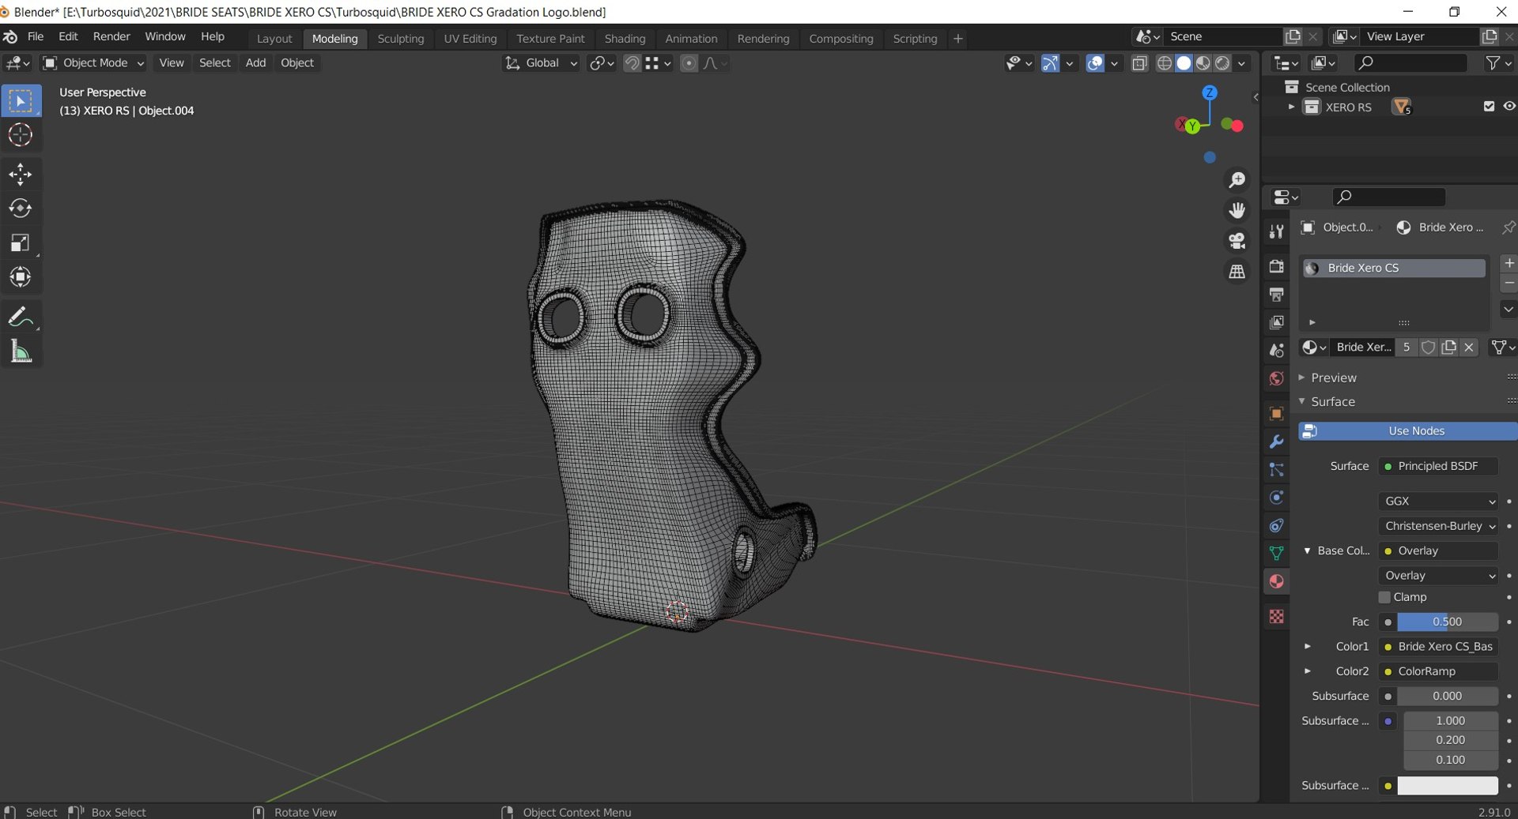1518x819 pixels.
Task: Click the ColorRamp Color2 link button
Action: tap(1438, 671)
